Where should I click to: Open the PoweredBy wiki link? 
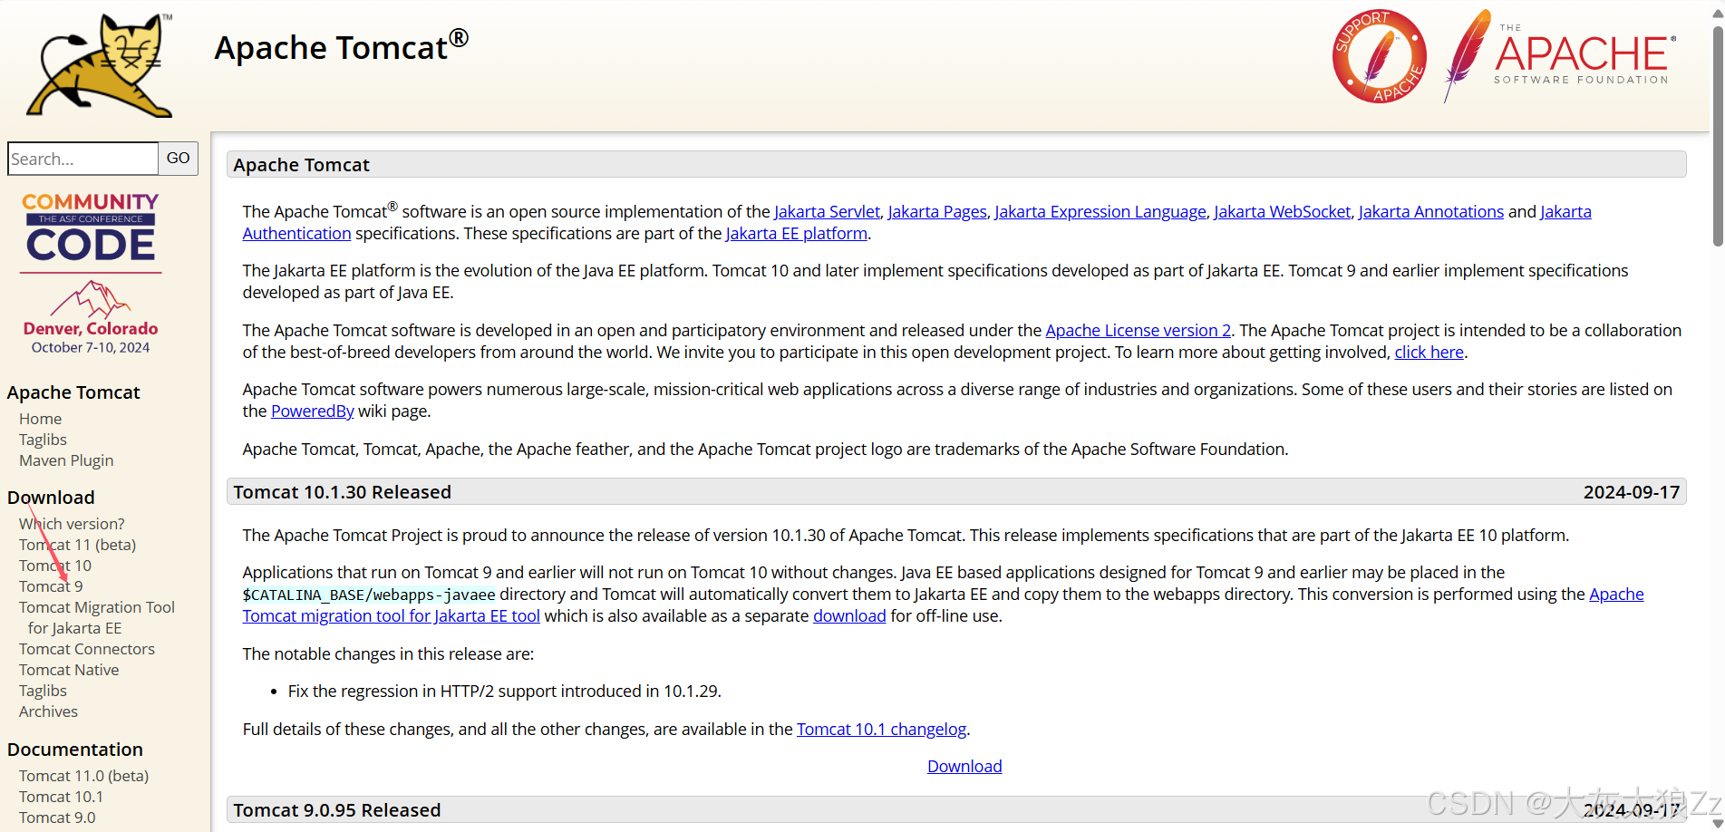pos(312,411)
